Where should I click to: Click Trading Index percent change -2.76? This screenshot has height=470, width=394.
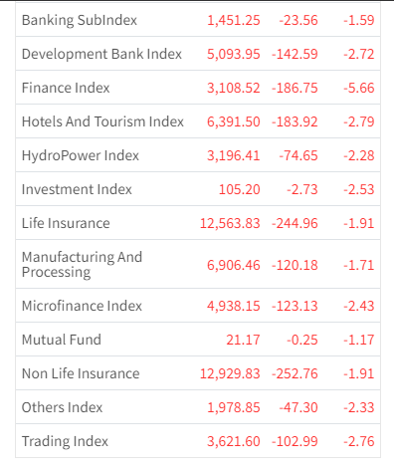(x=359, y=441)
